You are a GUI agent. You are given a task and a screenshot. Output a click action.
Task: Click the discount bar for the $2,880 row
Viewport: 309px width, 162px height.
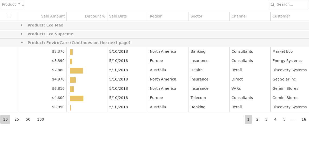point(76,70)
